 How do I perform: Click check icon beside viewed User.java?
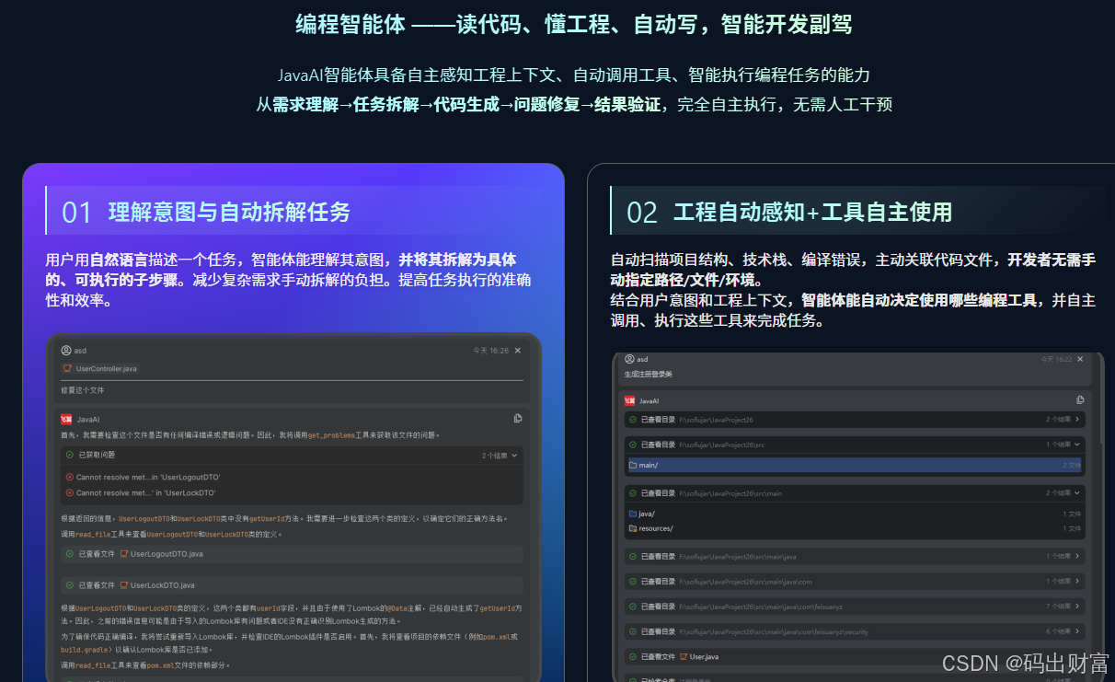pyautogui.click(x=633, y=657)
